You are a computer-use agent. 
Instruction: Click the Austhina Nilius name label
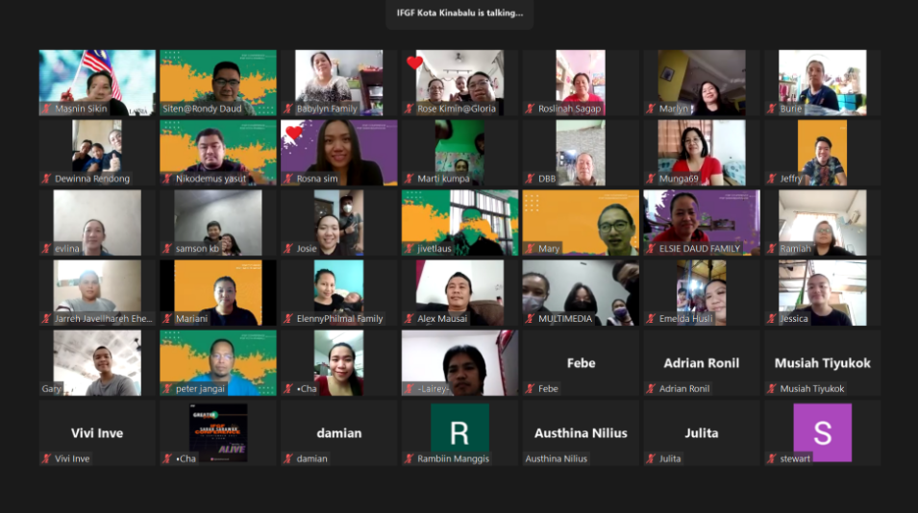point(556,459)
